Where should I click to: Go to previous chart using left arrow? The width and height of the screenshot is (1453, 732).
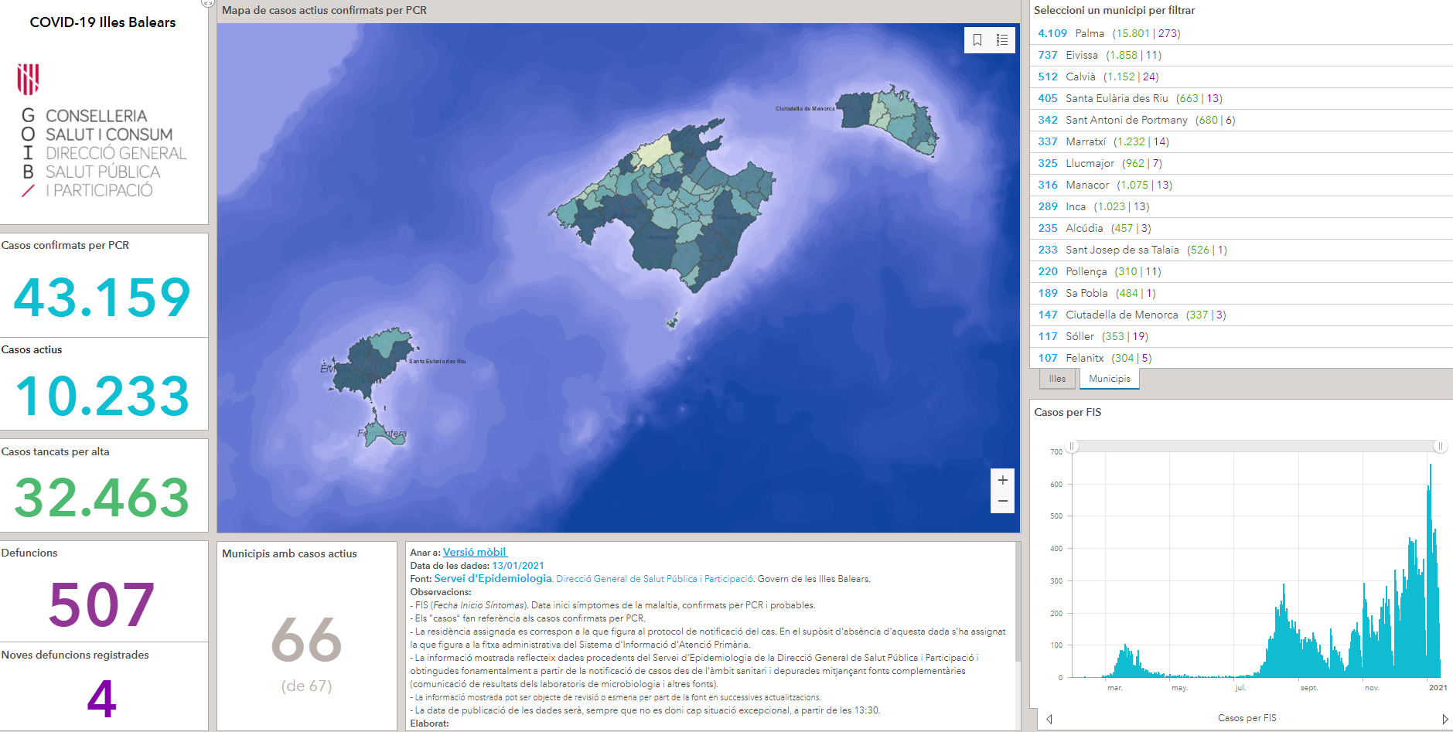tap(1049, 719)
